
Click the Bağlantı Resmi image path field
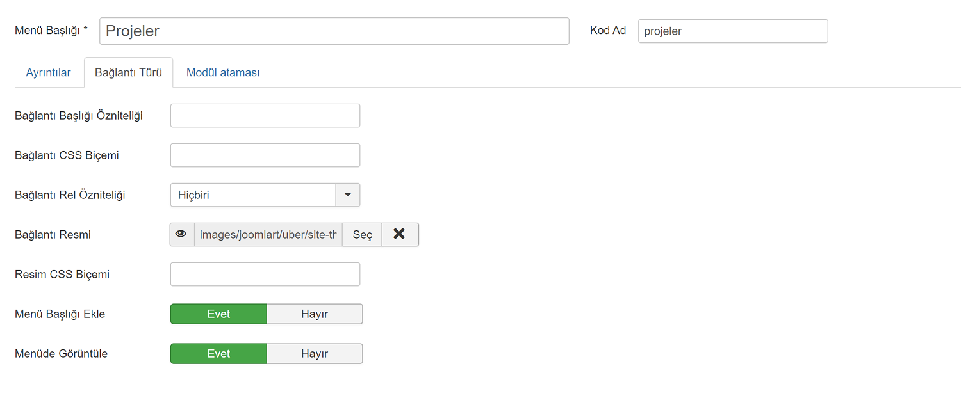click(268, 235)
